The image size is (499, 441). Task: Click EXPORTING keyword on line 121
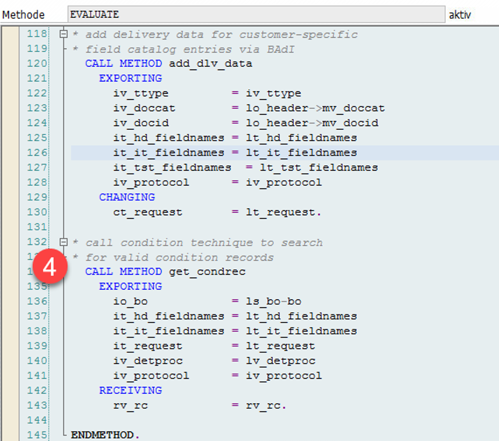(x=130, y=78)
